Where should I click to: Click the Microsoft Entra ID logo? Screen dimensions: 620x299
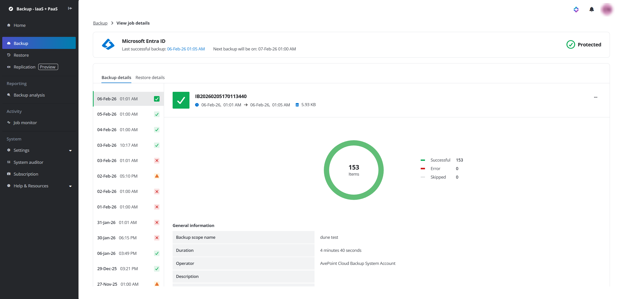click(x=108, y=44)
